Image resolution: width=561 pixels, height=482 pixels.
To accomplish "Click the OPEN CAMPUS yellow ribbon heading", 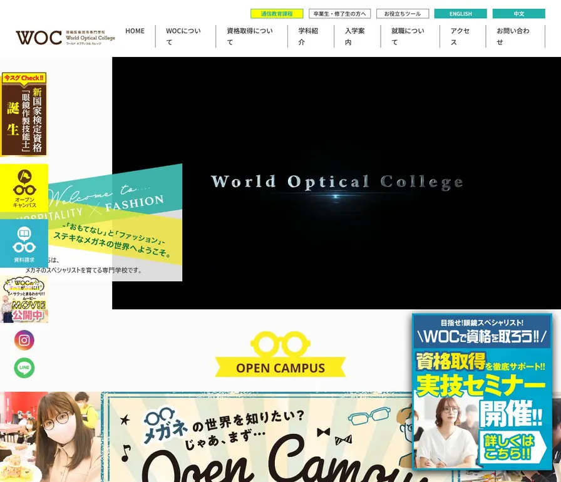I will (x=280, y=367).
